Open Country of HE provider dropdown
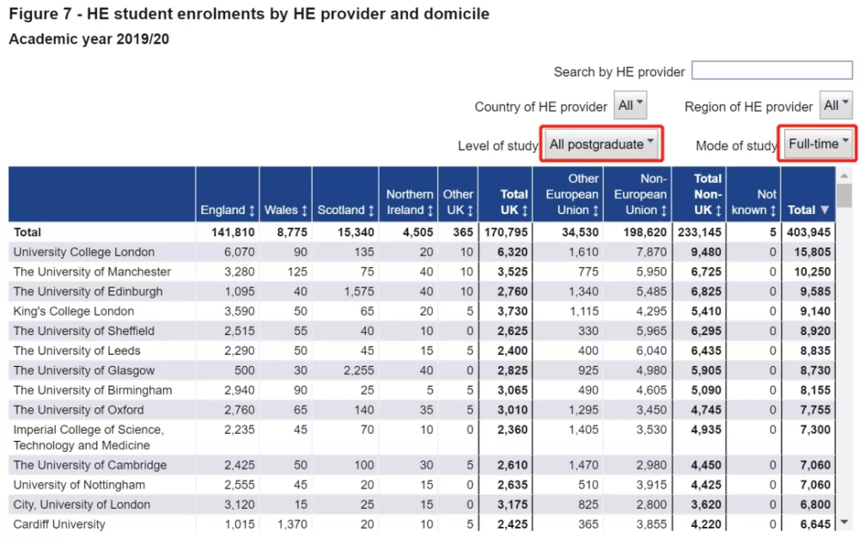Viewport: 859px width, 538px height. pos(630,105)
